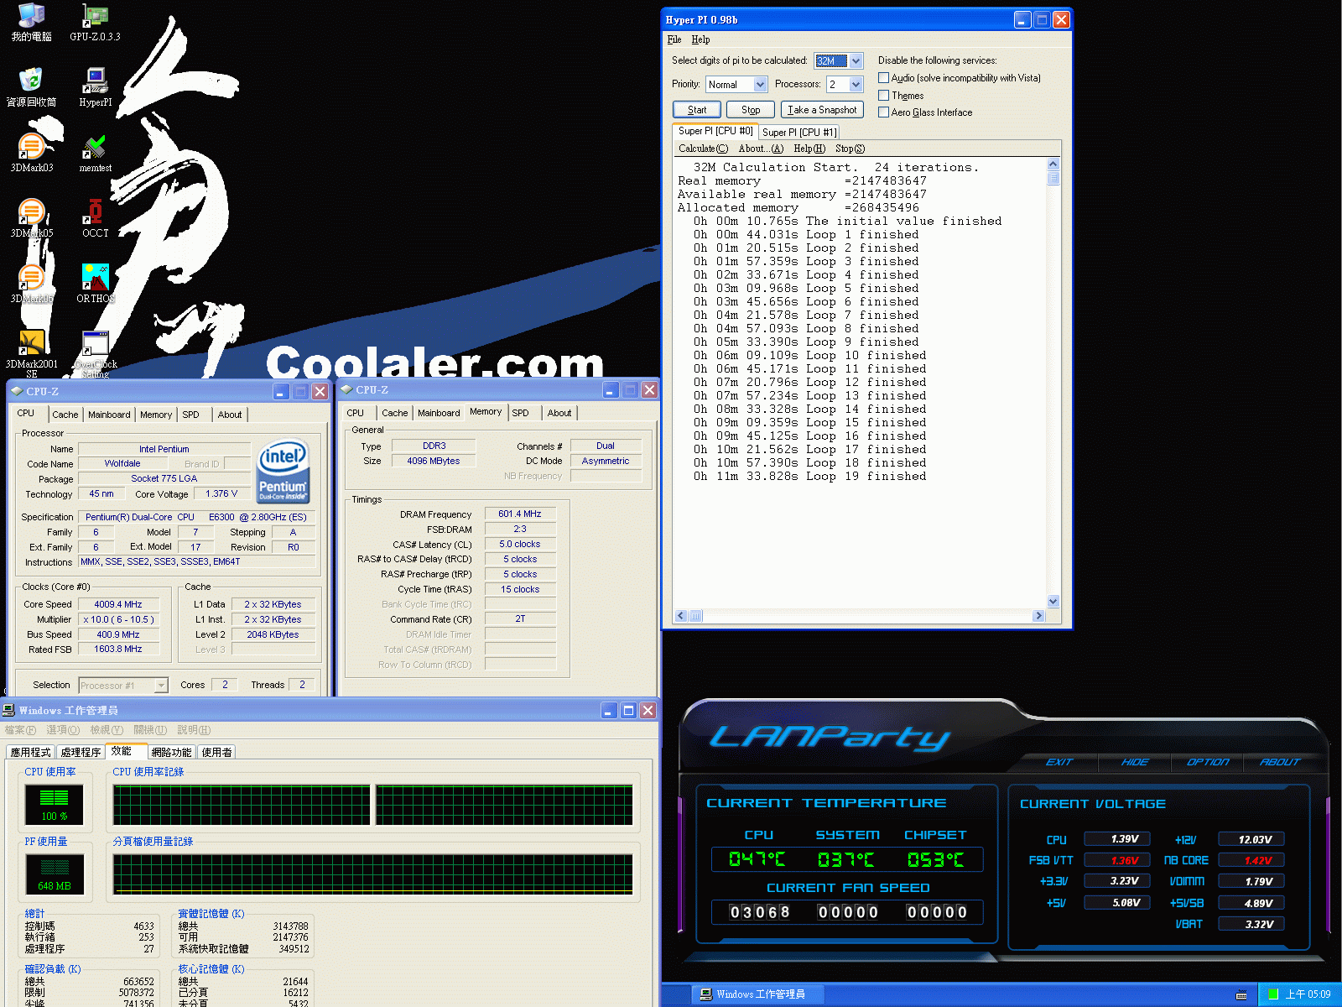This screenshot has width=1342, height=1007.
Task: Launch the HyperPI desktop shortcut
Action: pyautogui.click(x=95, y=88)
